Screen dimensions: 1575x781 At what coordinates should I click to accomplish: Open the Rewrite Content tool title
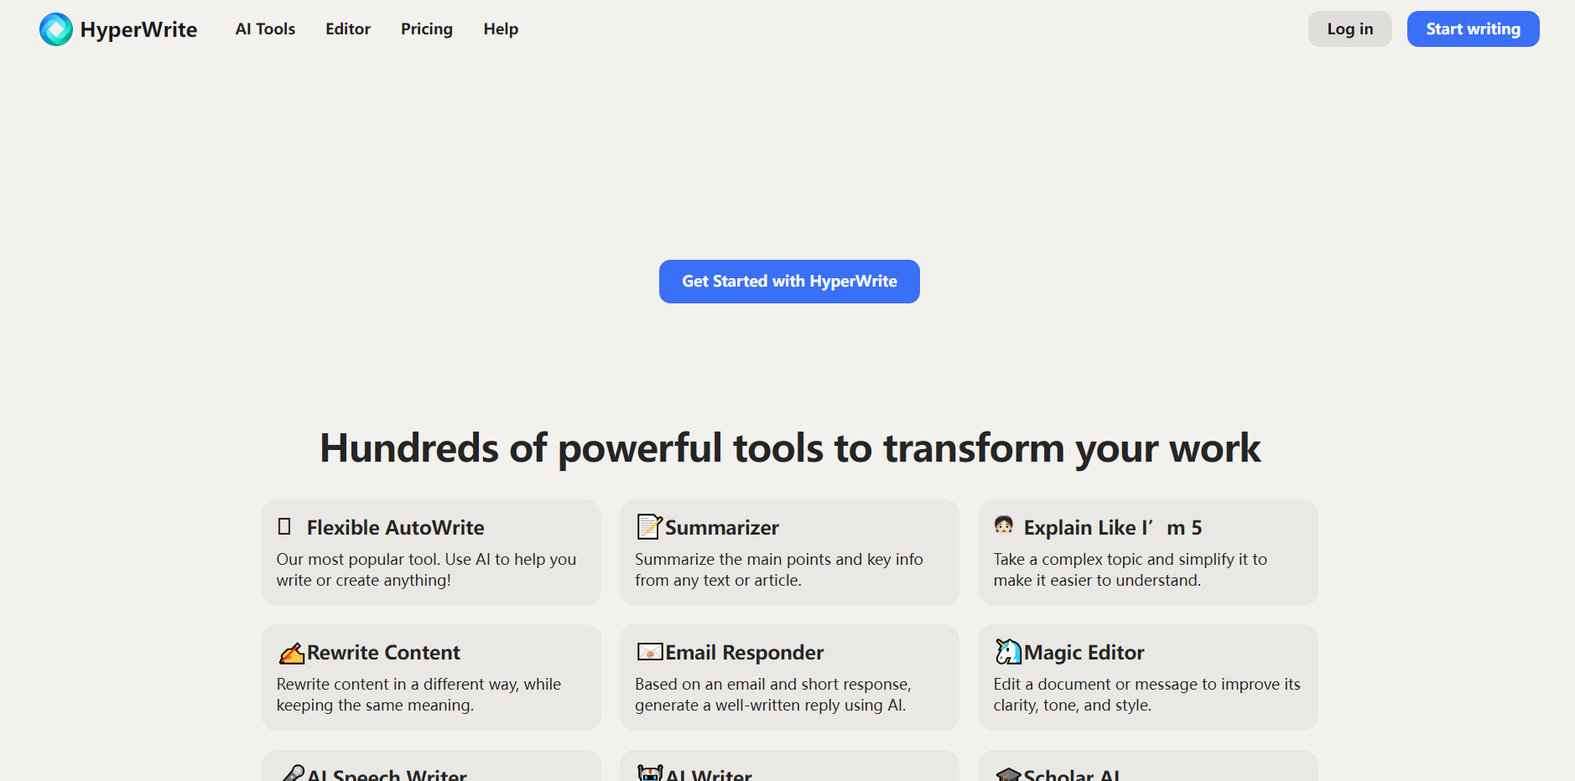[383, 652]
